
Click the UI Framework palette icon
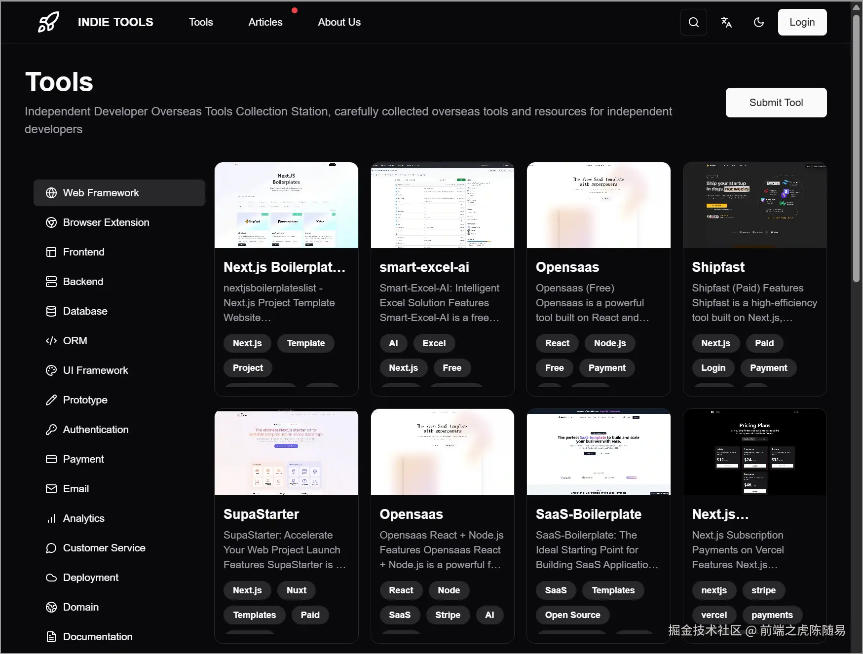point(51,370)
